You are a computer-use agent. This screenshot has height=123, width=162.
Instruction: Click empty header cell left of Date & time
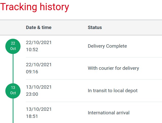[13, 28]
